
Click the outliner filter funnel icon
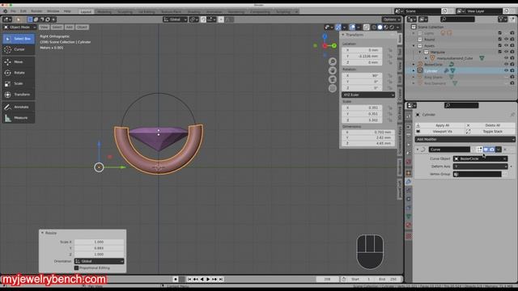pos(501,19)
